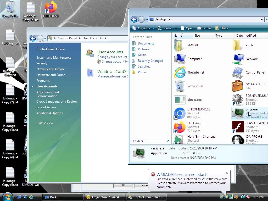Image resolution: width=268 pixels, height=201 pixels.
Task: Open Documents favorite link
Action: [x=146, y=43]
